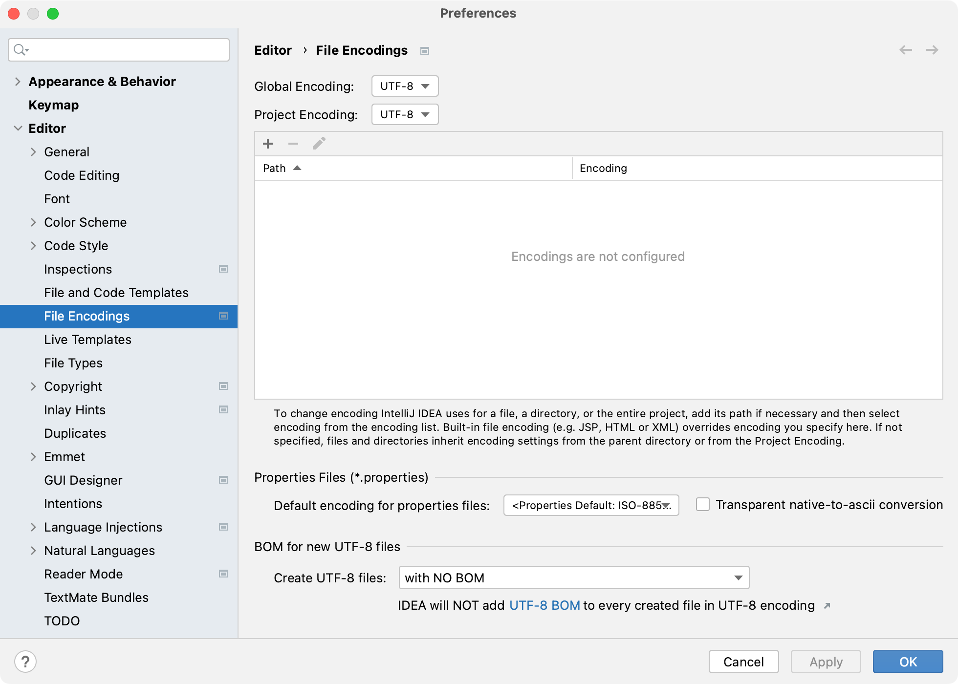This screenshot has height=684, width=958.
Task: Remove the selected encoding path
Action: 293,143
